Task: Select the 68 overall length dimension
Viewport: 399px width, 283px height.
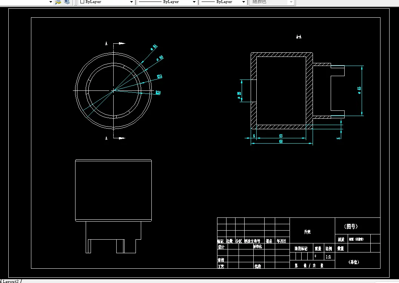Action: coord(281,141)
